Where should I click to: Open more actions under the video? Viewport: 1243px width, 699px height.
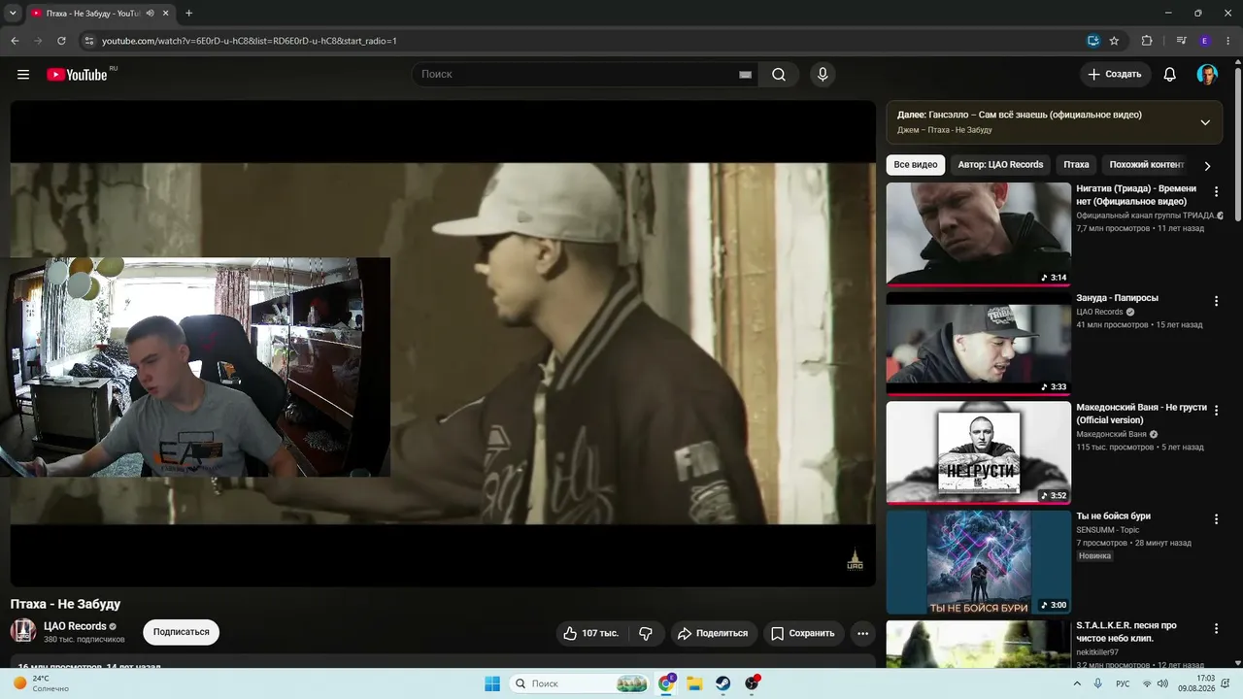tap(862, 633)
